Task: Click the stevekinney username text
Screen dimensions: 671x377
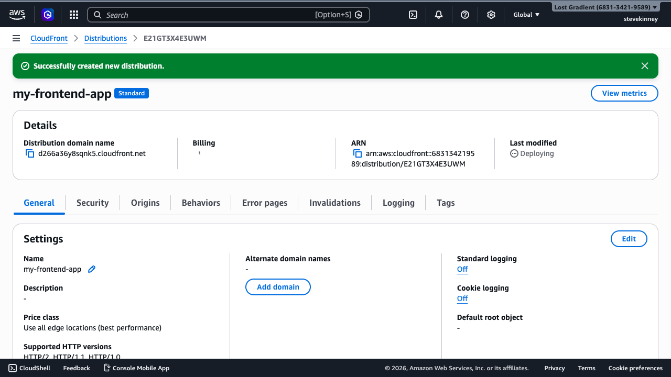Action: pos(641,19)
